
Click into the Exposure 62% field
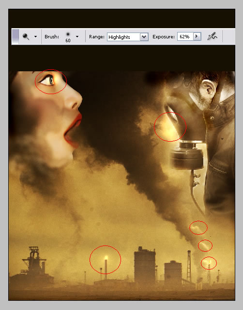pos(185,36)
